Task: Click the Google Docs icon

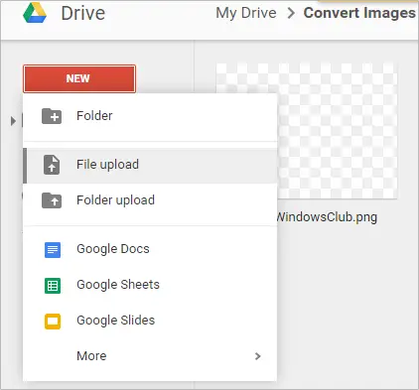Action: click(x=53, y=250)
